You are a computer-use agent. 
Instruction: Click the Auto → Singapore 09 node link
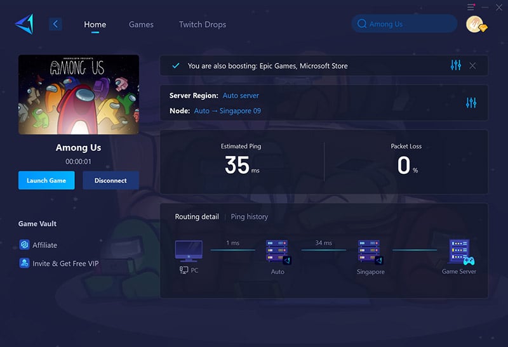[227, 111]
